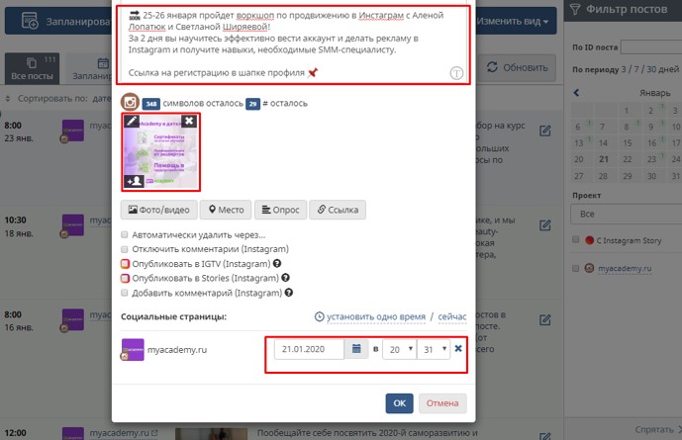Check Опубликовать в IGTV (Instagram)

pos(125,264)
